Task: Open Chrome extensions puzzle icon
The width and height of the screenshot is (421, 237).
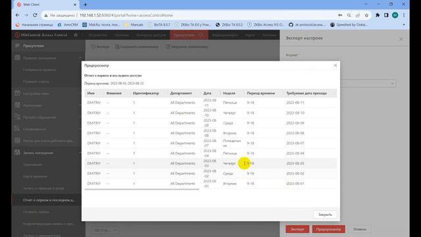Action: tap(378, 15)
